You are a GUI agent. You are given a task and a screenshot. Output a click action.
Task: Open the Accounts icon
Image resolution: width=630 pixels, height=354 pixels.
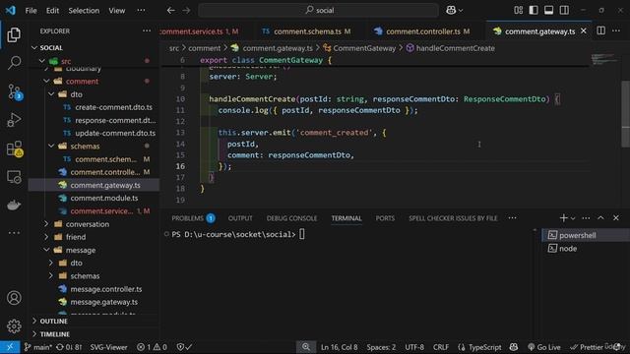(14, 298)
